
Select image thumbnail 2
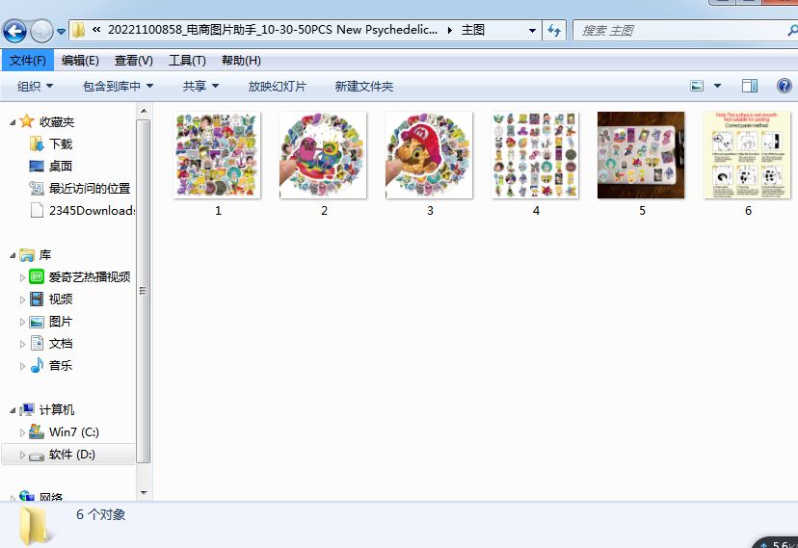coord(323,155)
